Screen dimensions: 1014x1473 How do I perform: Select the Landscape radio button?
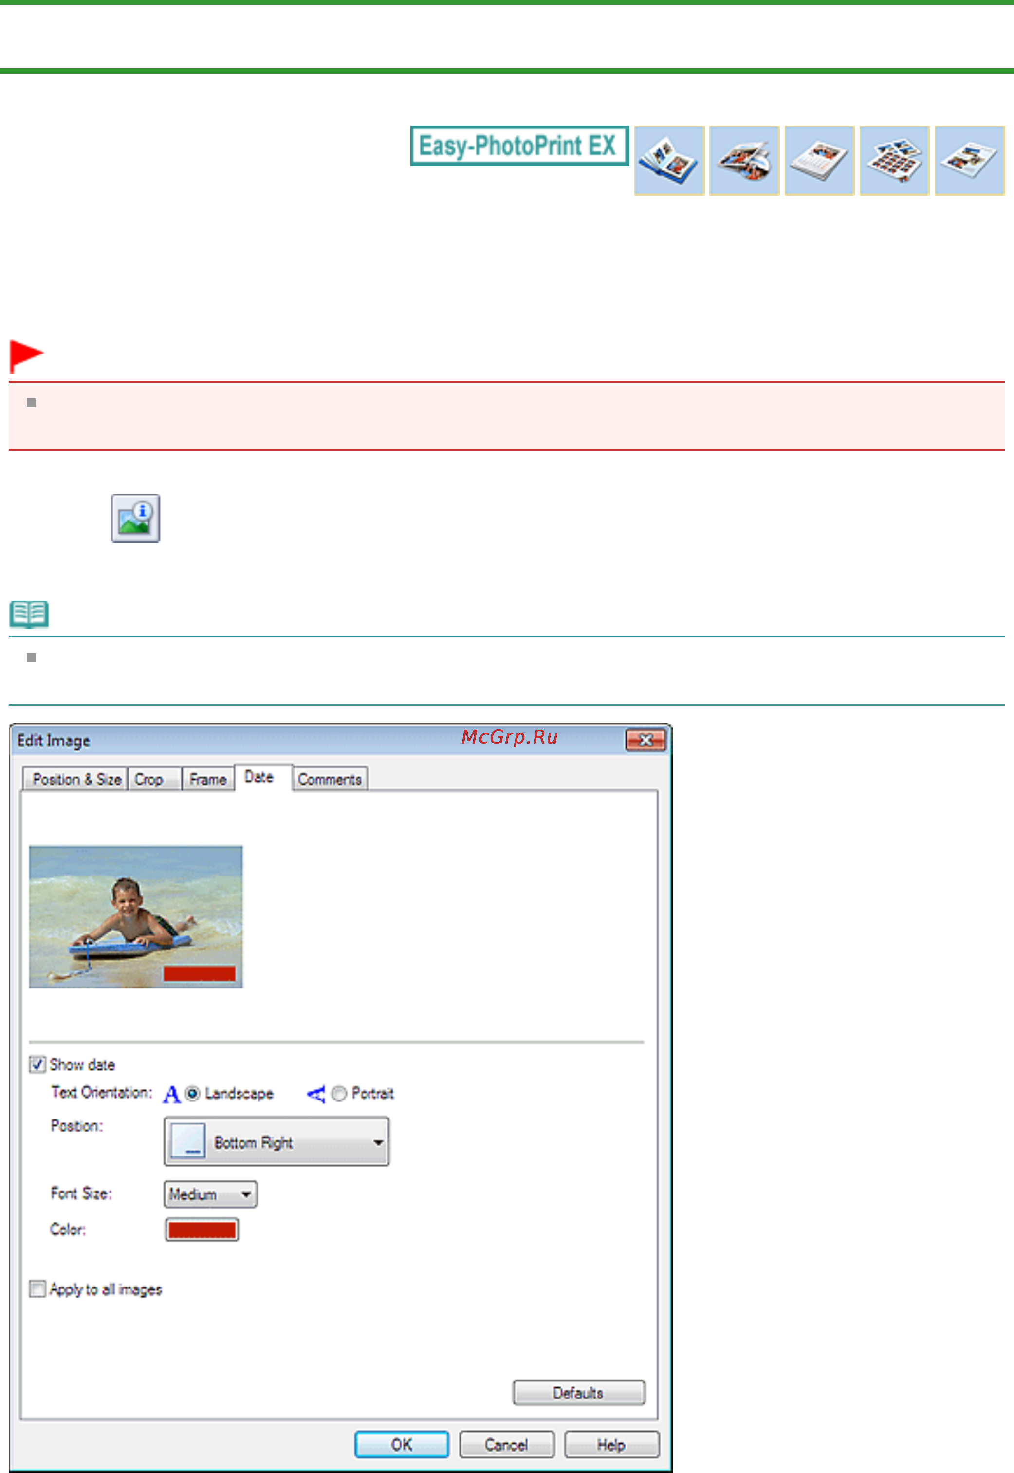click(192, 1093)
